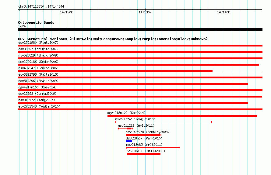Click the 147130k ruler tick label

point(145,12)
